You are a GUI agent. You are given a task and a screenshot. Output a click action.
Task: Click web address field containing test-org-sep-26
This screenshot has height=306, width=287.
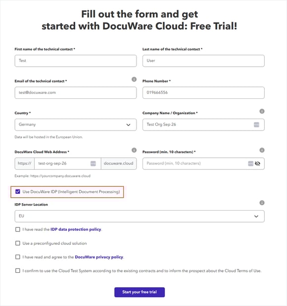pos(68,164)
